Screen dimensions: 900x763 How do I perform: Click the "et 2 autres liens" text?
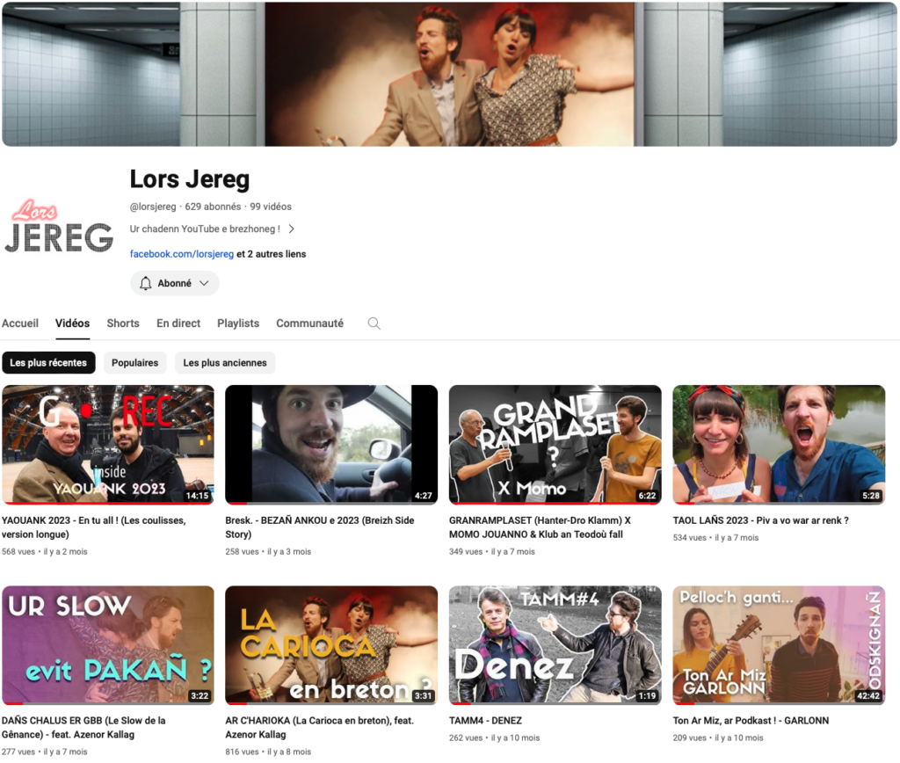(x=272, y=254)
